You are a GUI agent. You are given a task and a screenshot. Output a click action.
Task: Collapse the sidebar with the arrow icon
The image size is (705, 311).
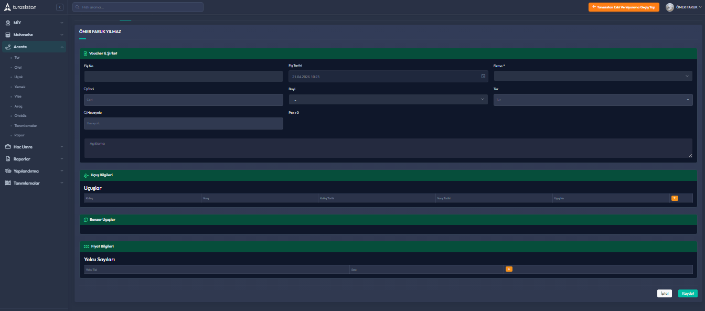60,7
